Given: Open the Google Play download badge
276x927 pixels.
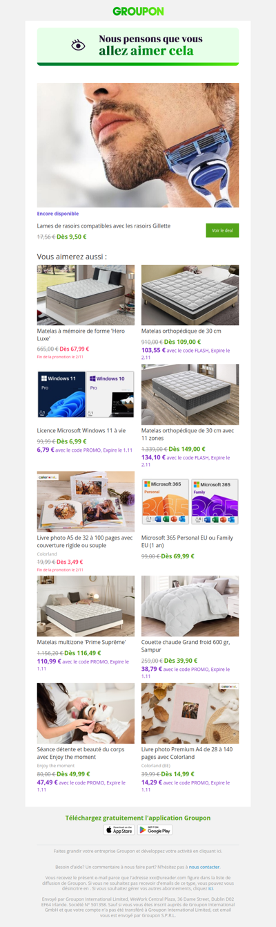Looking at the screenshot, I should pos(155,829).
